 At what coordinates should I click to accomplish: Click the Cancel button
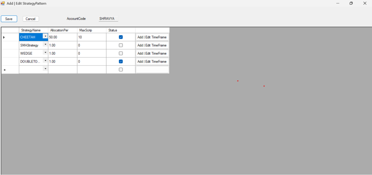click(31, 19)
